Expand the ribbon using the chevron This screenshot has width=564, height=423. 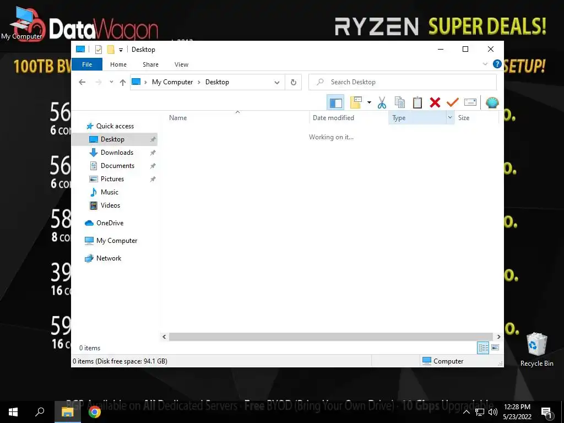(x=485, y=64)
